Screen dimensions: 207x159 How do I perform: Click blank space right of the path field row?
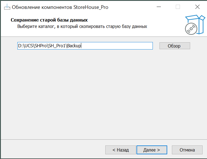pyautogui.click(x=198, y=46)
